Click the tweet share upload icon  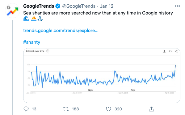click(x=152, y=109)
